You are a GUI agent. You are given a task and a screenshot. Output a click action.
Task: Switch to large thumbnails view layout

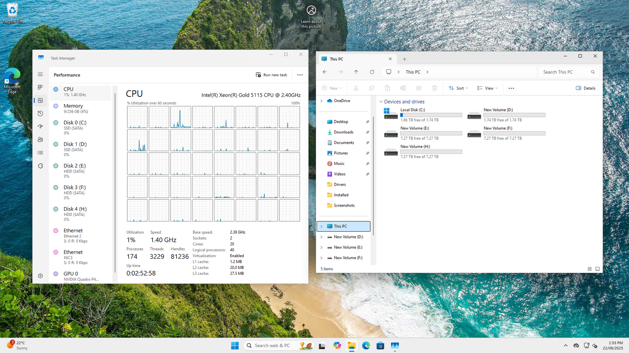click(x=597, y=269)
